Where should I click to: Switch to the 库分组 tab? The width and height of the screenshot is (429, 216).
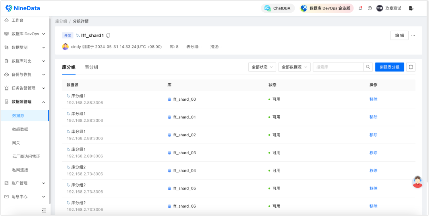coord(69,67)
